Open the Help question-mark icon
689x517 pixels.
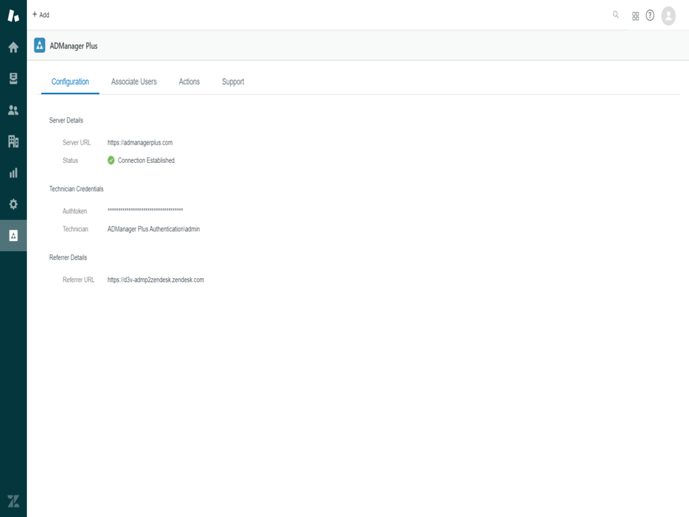pyautogui.click(x=649, y=15)
